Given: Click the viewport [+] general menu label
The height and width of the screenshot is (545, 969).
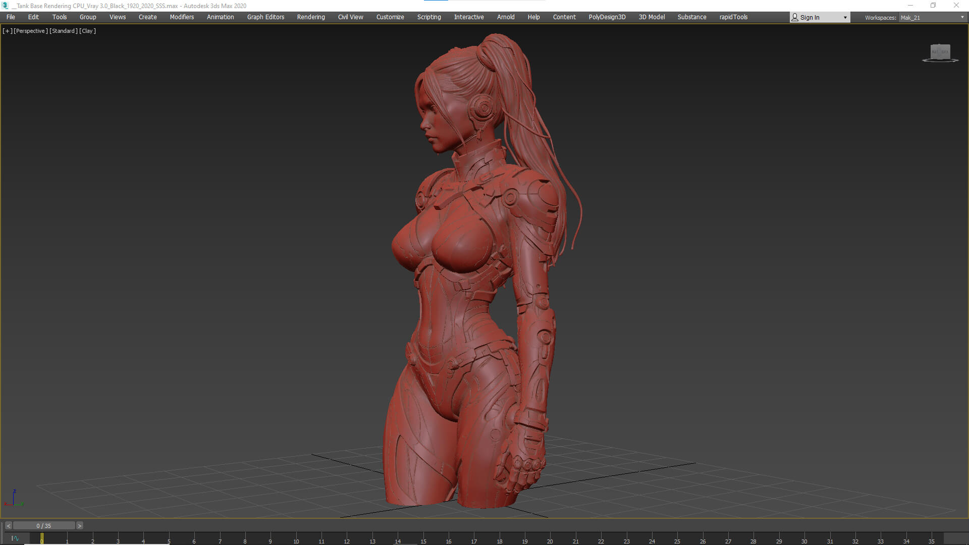Looking at the screenshot, I should (7, 31).
